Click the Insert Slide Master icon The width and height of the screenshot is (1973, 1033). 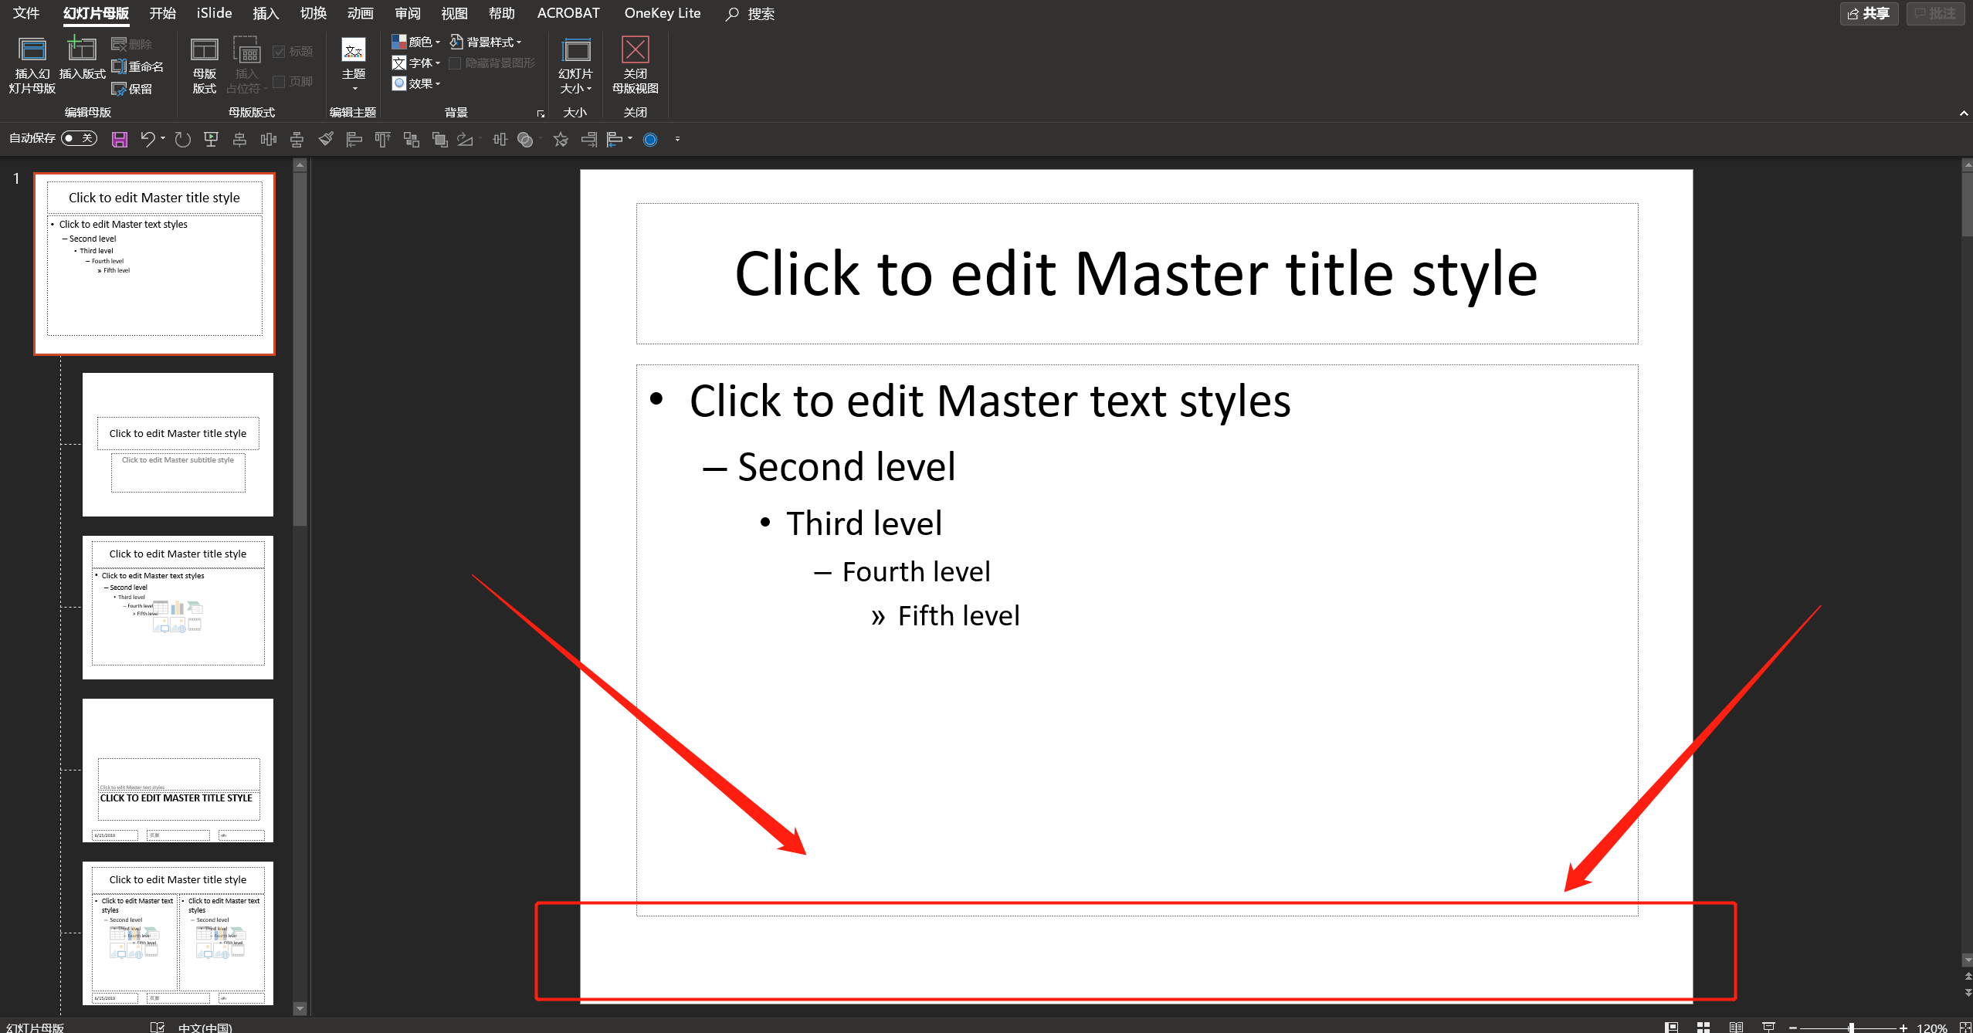pos(32,65)
